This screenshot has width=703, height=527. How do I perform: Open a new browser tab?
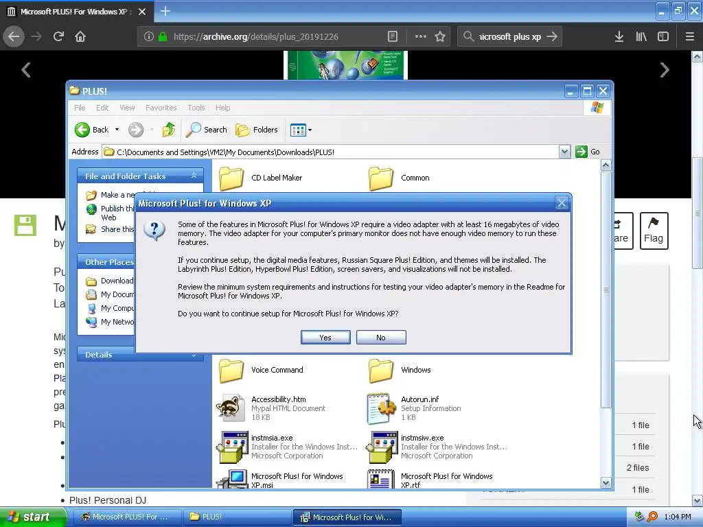165,11
